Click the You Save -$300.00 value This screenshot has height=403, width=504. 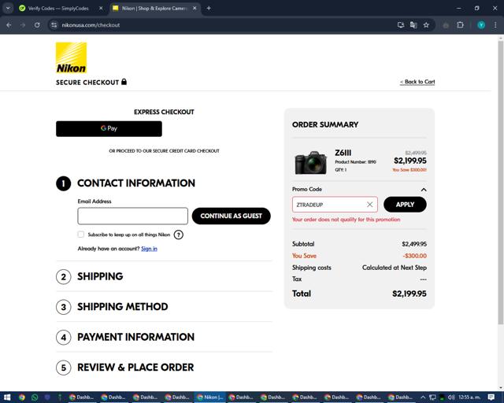pyautogui.click(x=415, y=256)
